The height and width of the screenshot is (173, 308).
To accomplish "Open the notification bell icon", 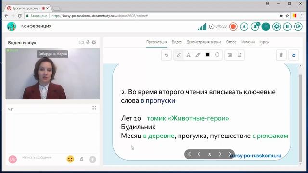I will (x=244, y=26).
